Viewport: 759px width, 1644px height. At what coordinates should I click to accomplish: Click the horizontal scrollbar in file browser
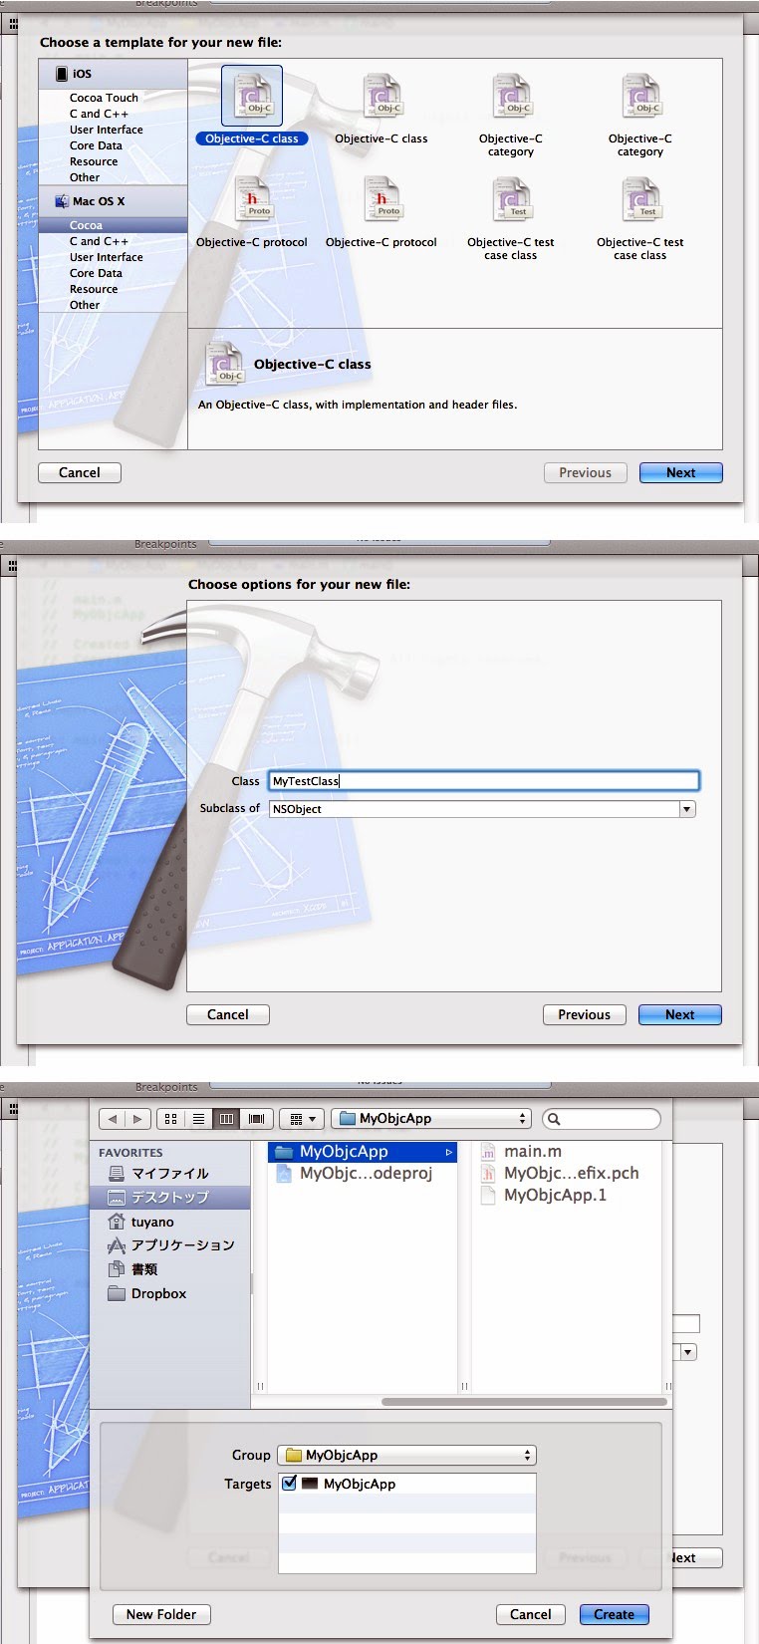tap(524, 1401)
